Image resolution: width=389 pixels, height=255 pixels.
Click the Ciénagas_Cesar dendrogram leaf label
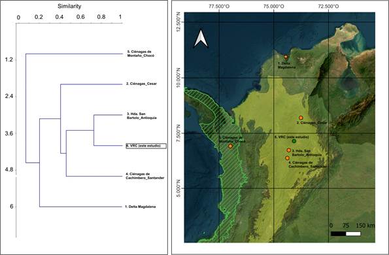point(141,84)
